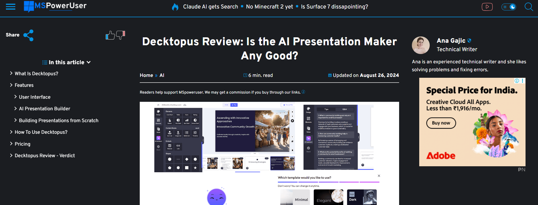Go to Home breadcrumb
Screen dimensions: 538x205
[146, 75]
